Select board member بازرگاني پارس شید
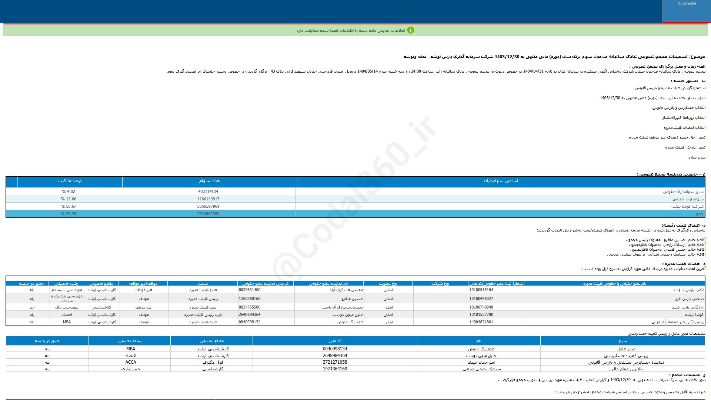The height and width of the screenshot is (400, 711). click(688, 307)
